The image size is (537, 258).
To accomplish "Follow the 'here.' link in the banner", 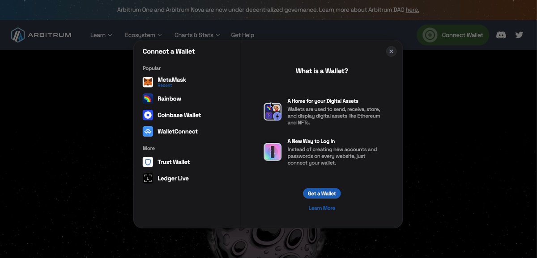I will [412, 10].
